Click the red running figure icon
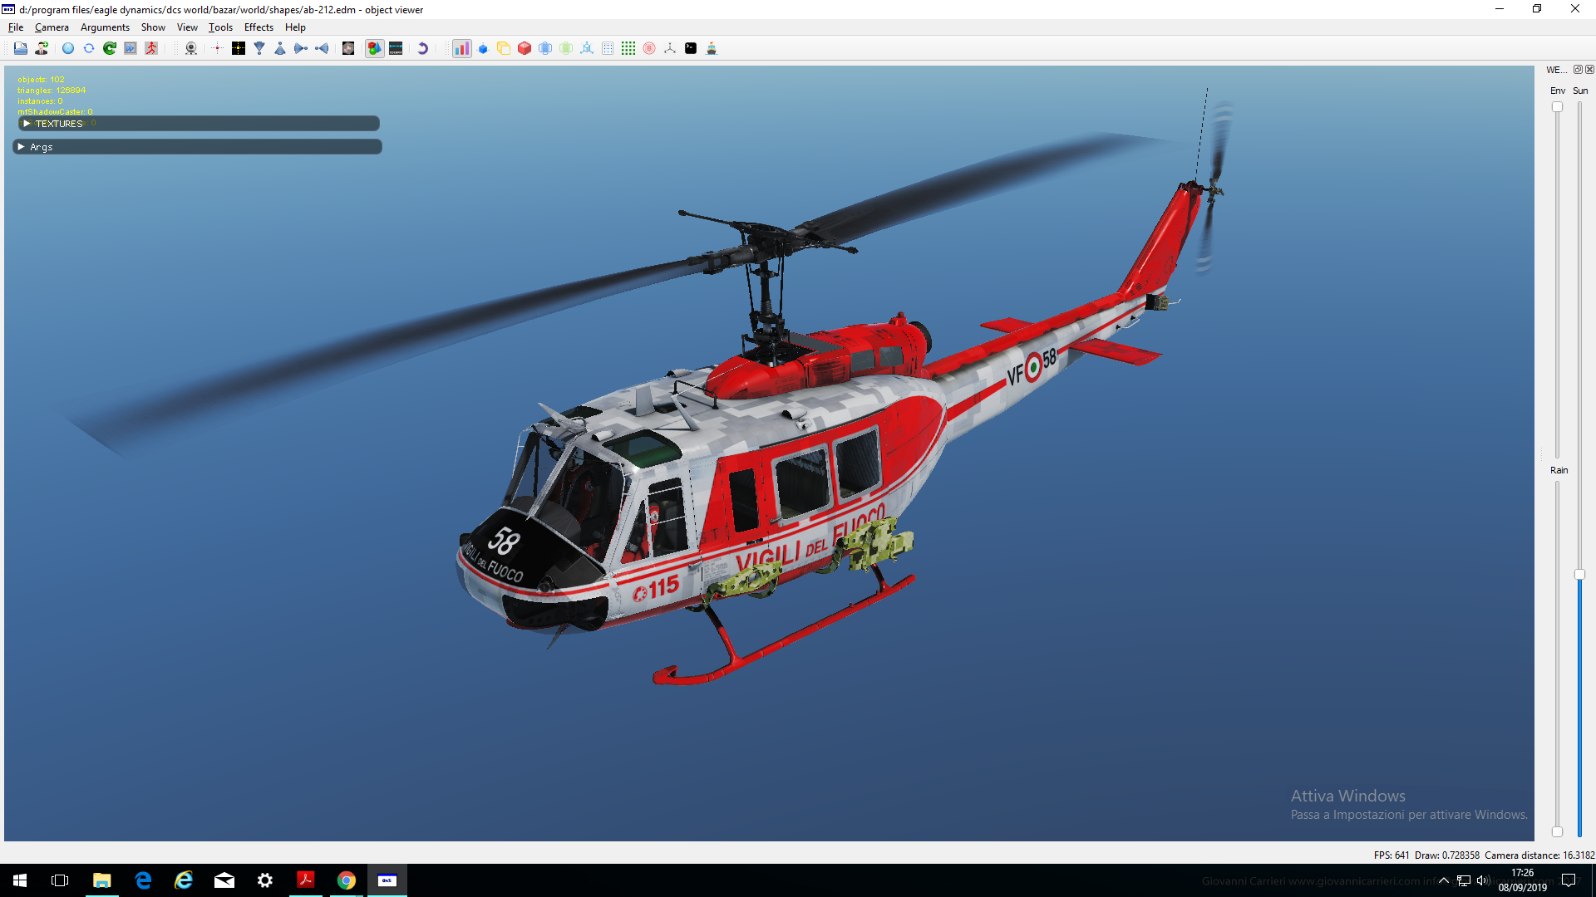This screenshot has height=897, width=1596. click(x=151, y=48)
